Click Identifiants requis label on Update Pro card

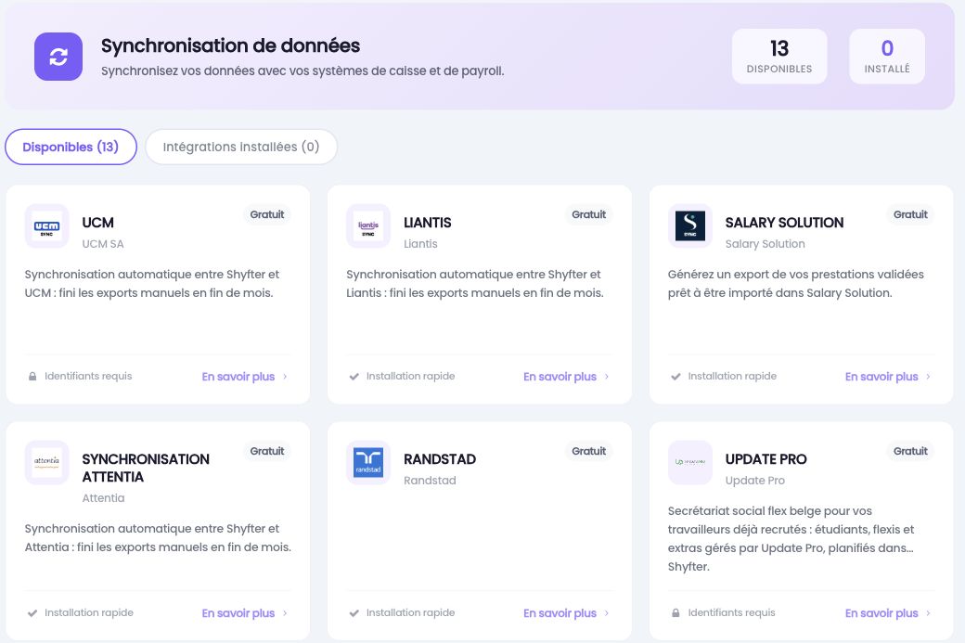[x=731, y=612]
